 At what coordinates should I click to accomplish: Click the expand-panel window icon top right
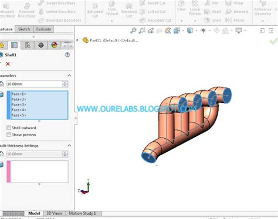coord(271,30)
